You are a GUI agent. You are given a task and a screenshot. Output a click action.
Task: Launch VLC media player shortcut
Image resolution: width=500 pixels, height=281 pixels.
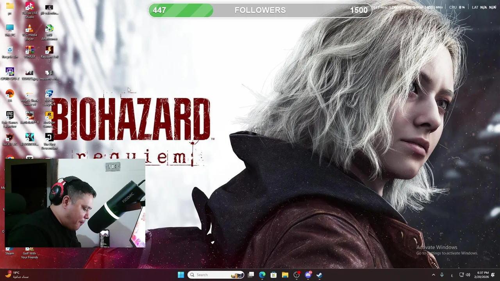(29, 32)
